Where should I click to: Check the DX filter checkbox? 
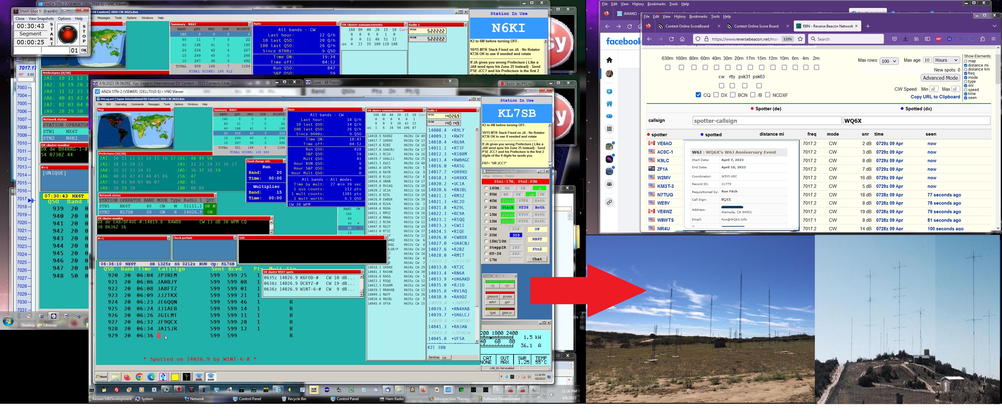(x=716, y=95)
